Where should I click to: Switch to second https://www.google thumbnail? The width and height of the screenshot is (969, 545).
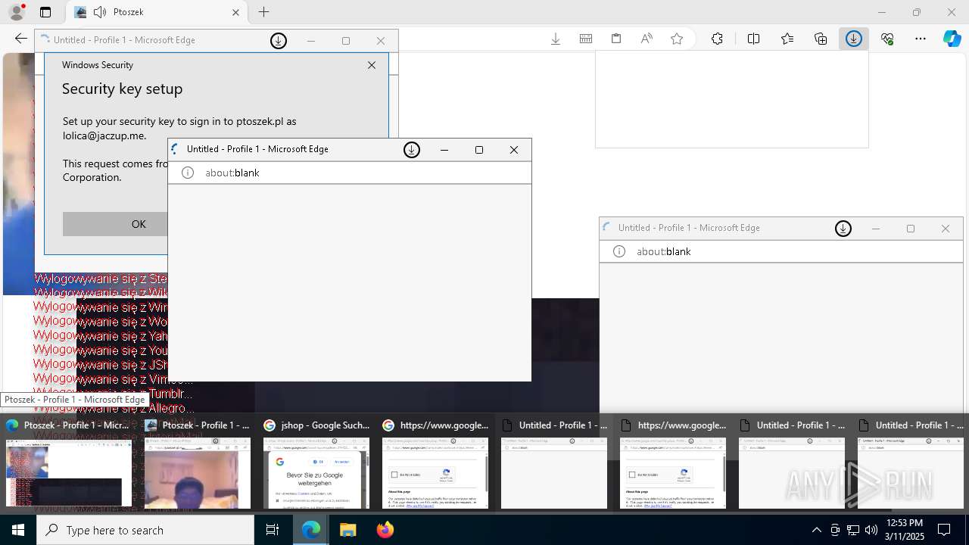pos(673,463)
